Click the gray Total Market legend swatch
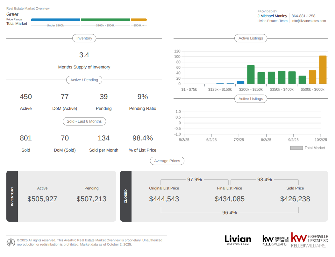This screenshot has width=335, height=257. click(296, 148)
